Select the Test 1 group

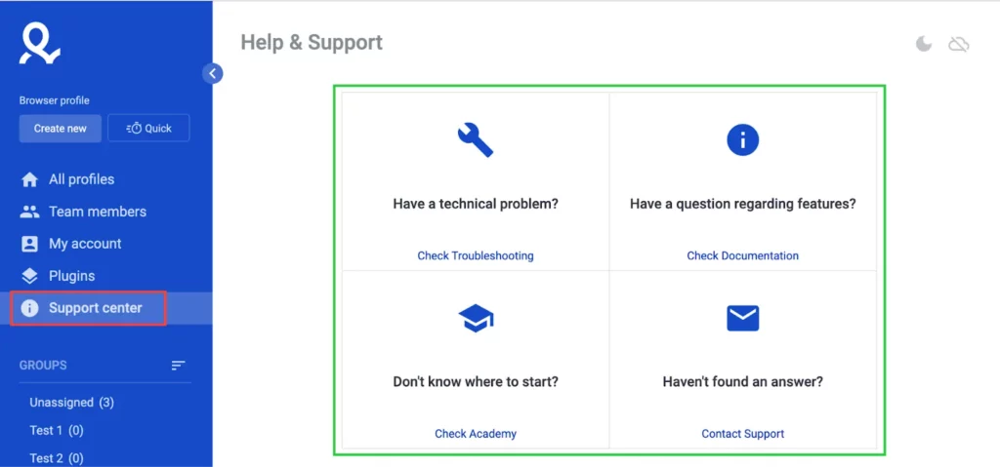click(x=56, y=430)
